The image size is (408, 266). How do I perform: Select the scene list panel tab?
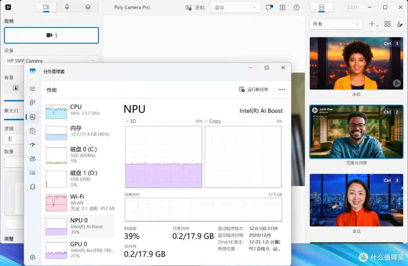point(321,7)
